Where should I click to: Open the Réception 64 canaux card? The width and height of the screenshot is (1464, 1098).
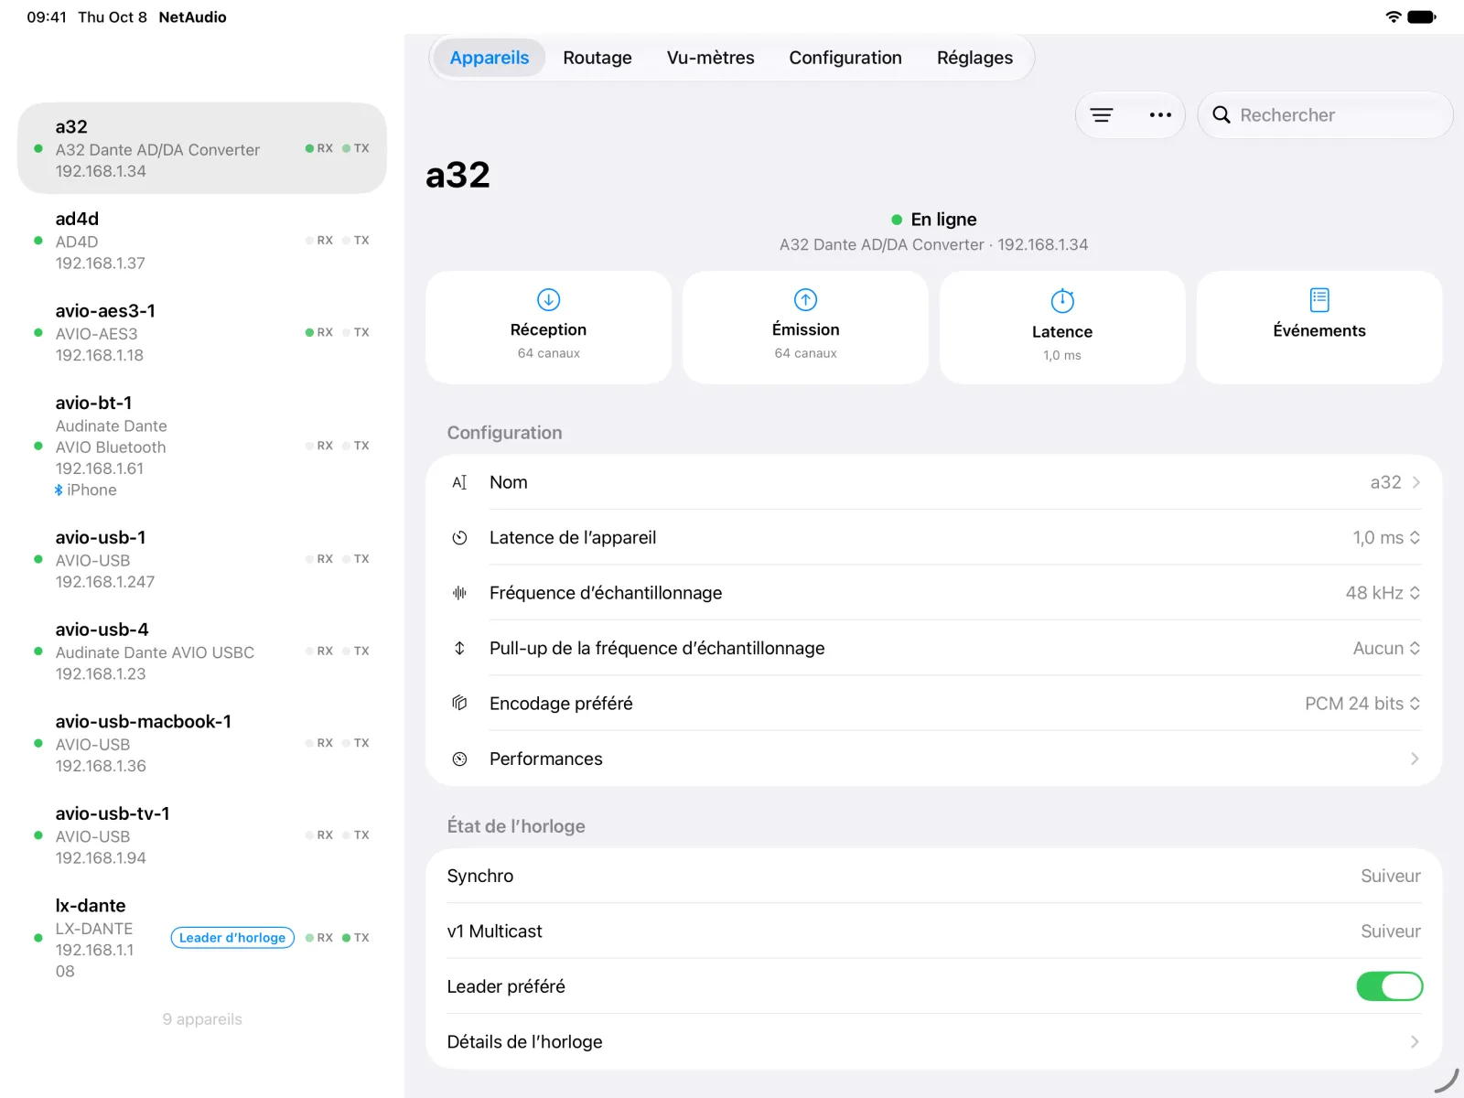click(x=549, y=328)
